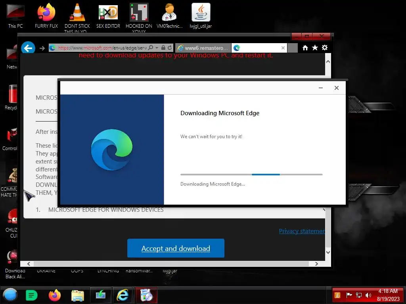Open the Start orb on taskbar
Screen dimensions: 406x304
pos(10,295)
